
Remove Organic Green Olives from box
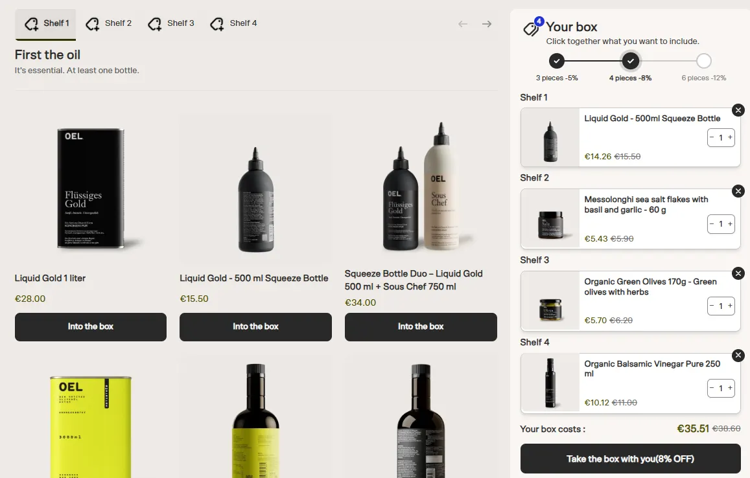click(x=738, y=273)
